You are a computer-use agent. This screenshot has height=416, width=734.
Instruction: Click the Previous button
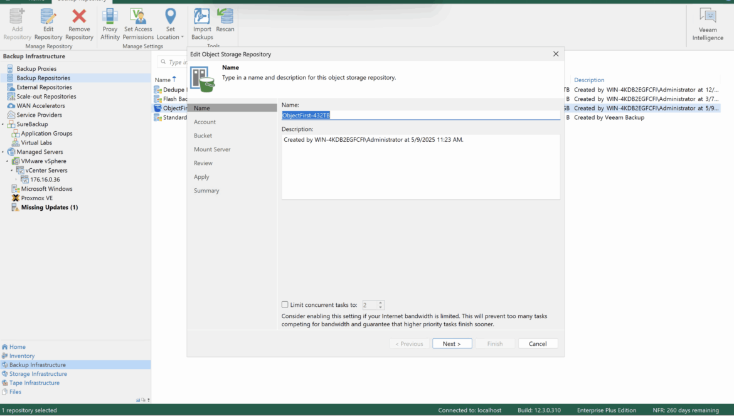coord(409,343)
